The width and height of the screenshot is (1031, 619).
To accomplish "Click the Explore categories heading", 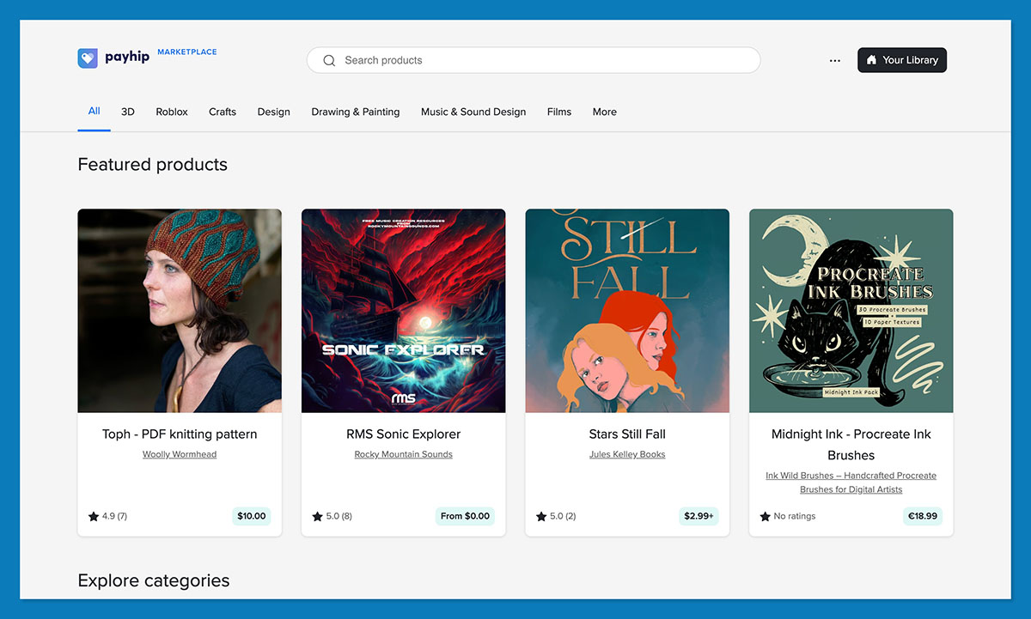I will tap(154, 580).
